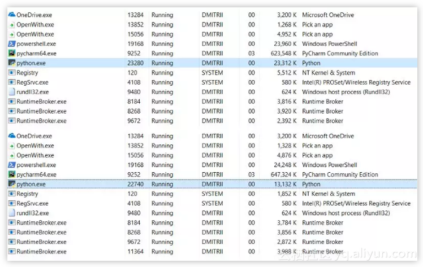Screen dimensions: 423x267
Task: Click the OpenWith.exe icon in the 1,268 K row
Action: point(12,25)
